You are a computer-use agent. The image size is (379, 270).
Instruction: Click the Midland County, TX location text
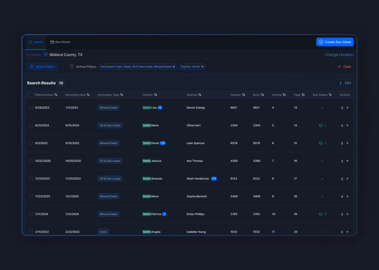point(66,55)
